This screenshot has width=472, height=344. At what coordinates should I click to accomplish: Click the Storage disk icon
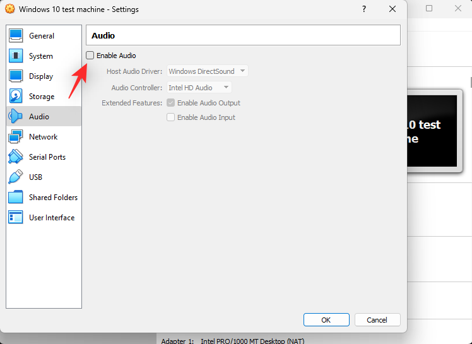click(x=16, y=96)
